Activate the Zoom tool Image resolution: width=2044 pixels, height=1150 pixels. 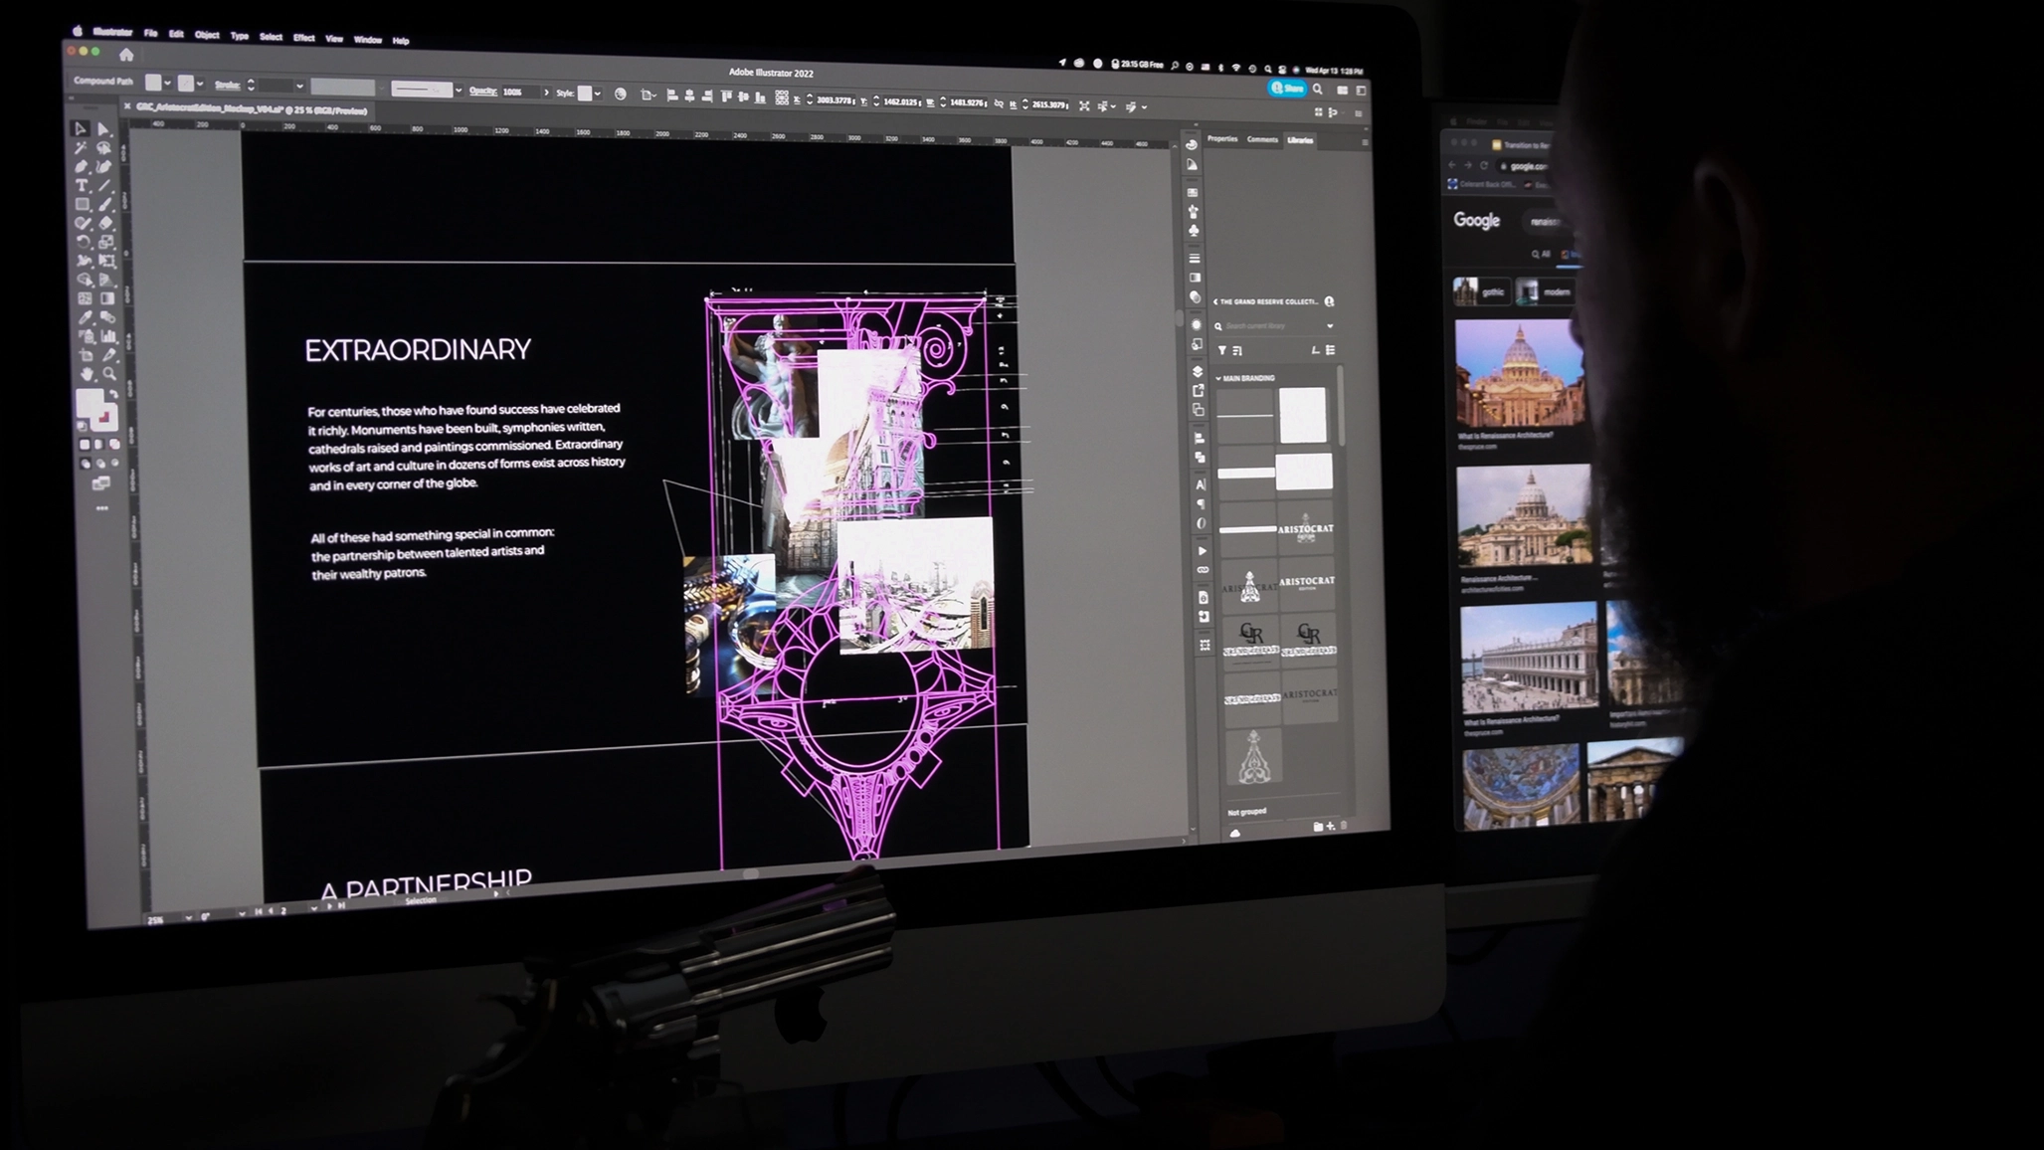[110, 374]
